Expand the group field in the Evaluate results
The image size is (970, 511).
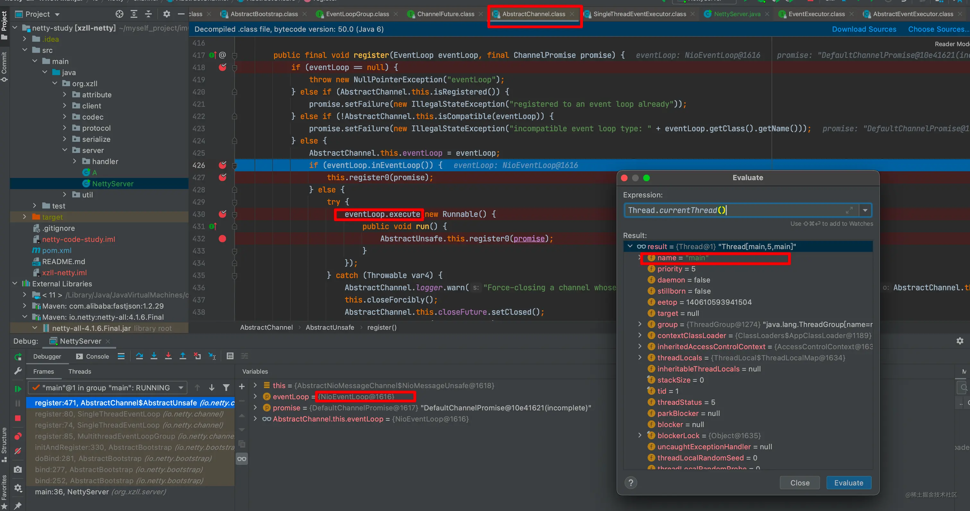click(x=639, y=324)
